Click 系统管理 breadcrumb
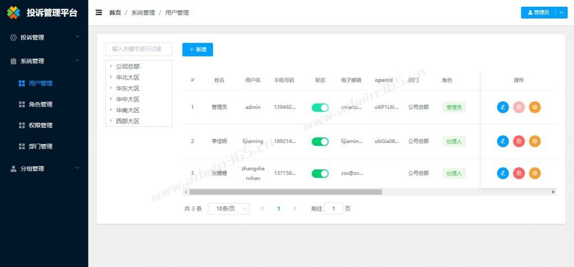 point(143,13)
